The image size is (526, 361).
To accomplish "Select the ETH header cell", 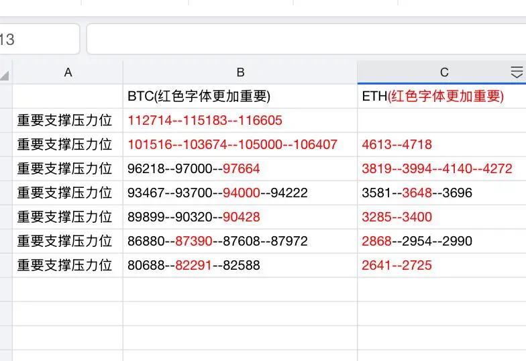I will (441, 97).
